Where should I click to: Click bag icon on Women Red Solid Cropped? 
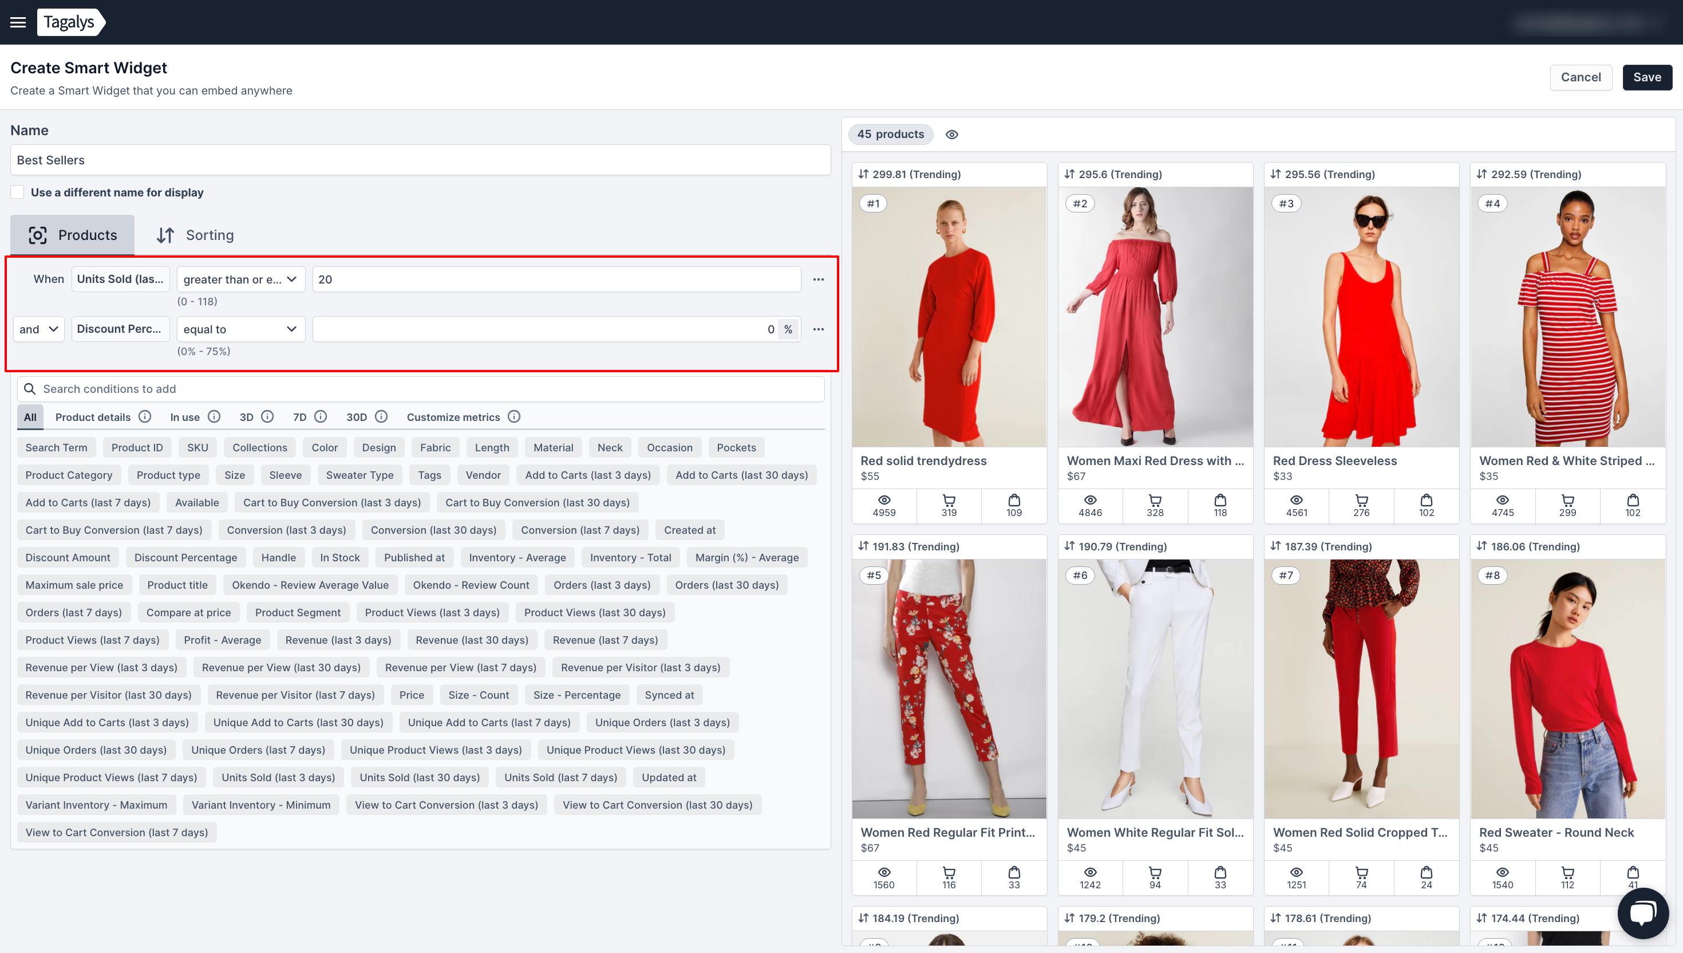pos(1427,872)
